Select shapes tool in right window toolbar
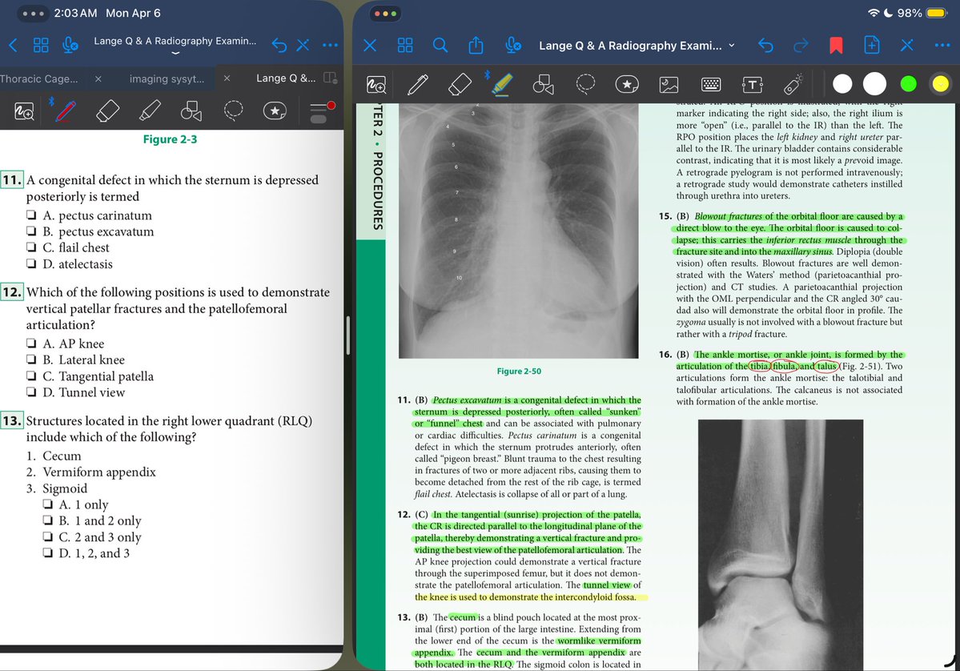Image resolution: width=960 pixels, height=671 pixels. [x=543, y=85]
